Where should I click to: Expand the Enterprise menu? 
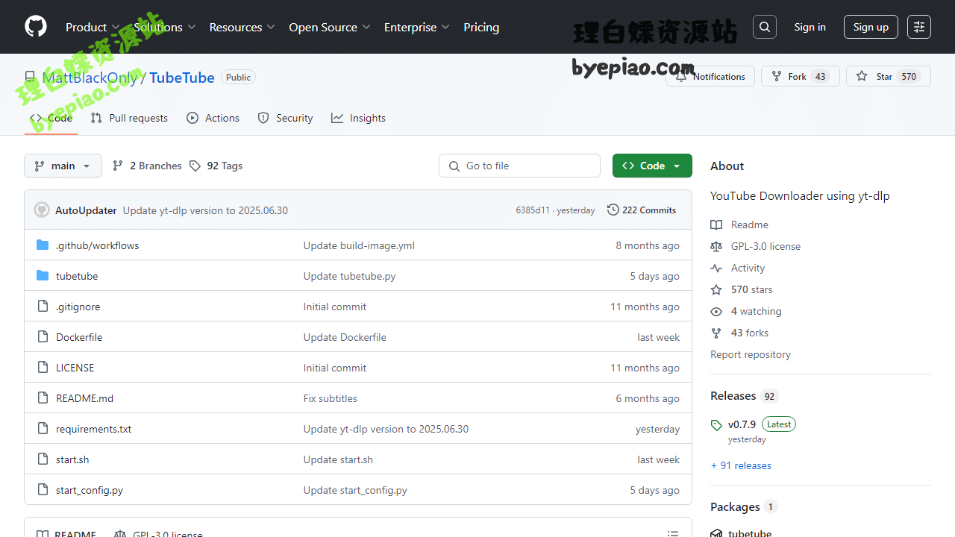pyautogui.click(x=416, y=27)
